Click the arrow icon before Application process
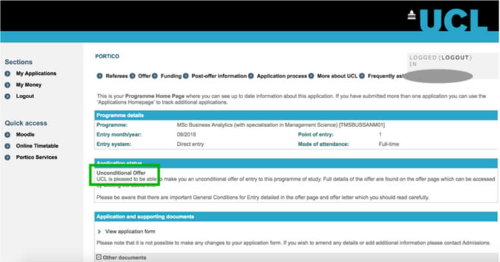The height and width of the screenshot is (262, 500). click(251, 76)
